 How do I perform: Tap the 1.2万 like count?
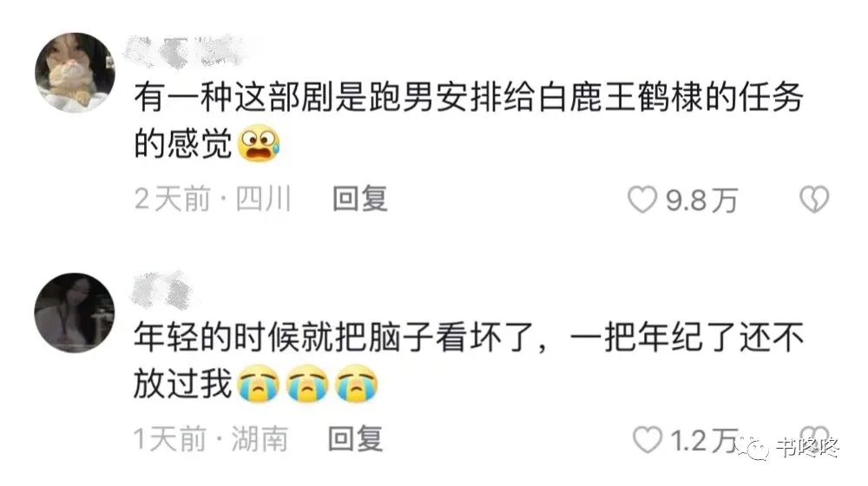[705, 441]
